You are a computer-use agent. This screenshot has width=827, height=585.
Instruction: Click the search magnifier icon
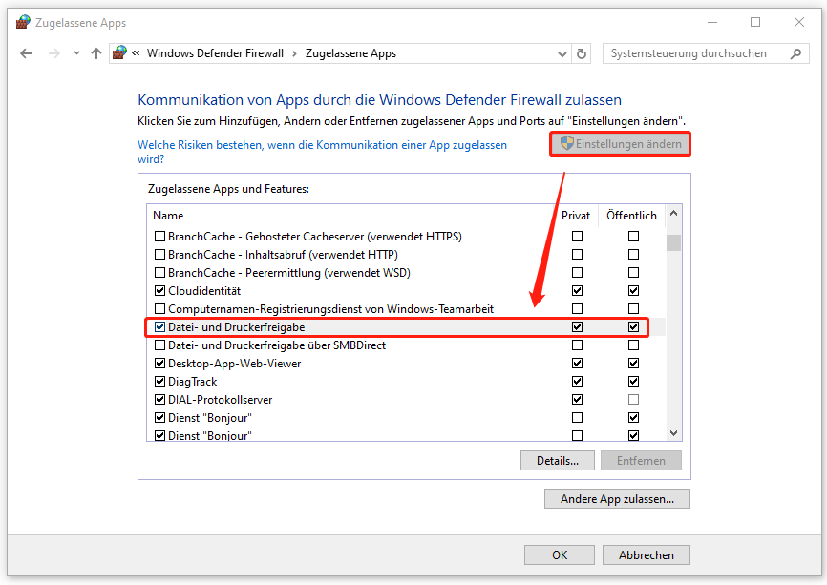click(x=795, y=53)
